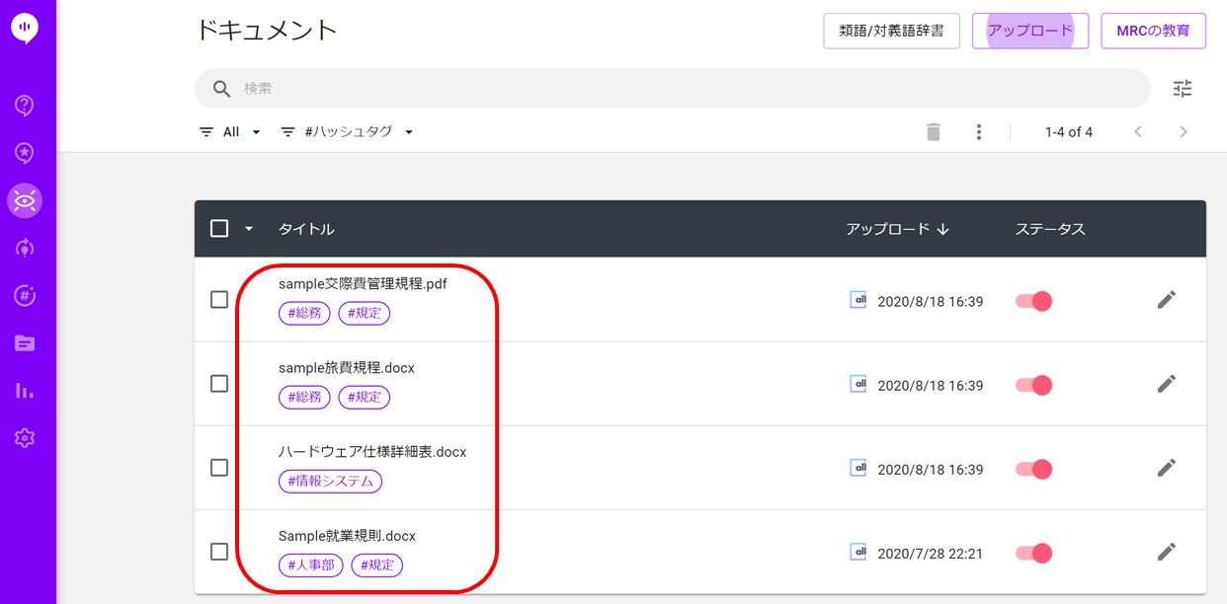Toggle status switch for ハードウェア仕様詳細表.docx
Screen dimensions: 1227x604
1034,469
